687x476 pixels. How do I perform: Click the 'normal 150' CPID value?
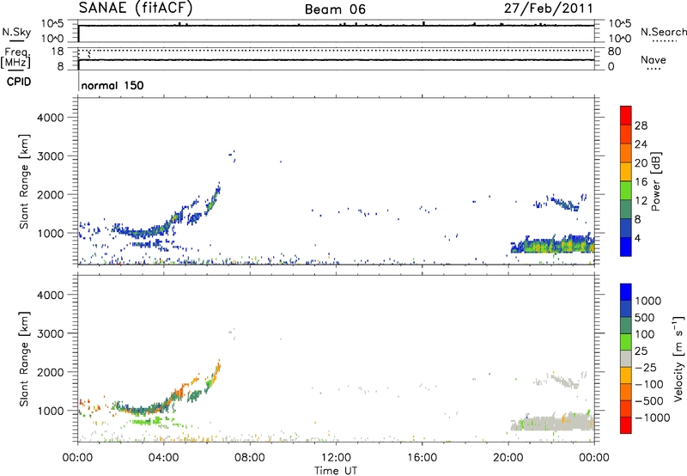[x=112, y=85]
